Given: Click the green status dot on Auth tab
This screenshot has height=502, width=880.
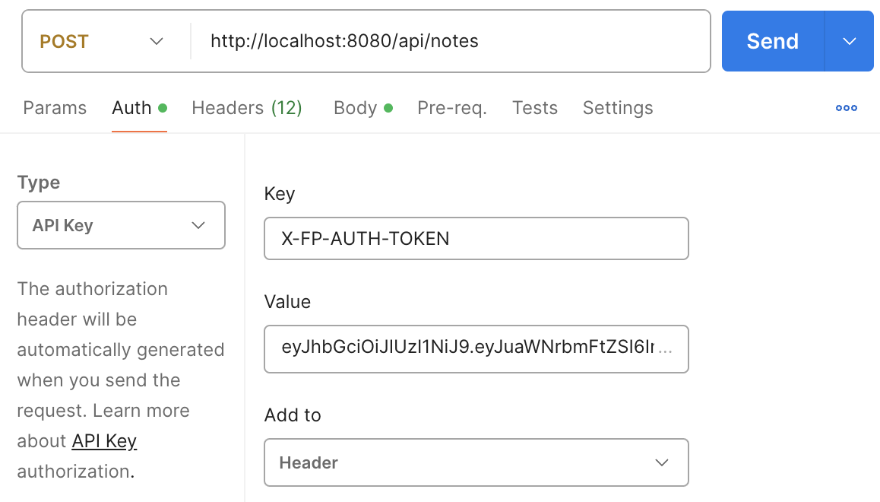Looking at the screenshot, I should point(161,106).
